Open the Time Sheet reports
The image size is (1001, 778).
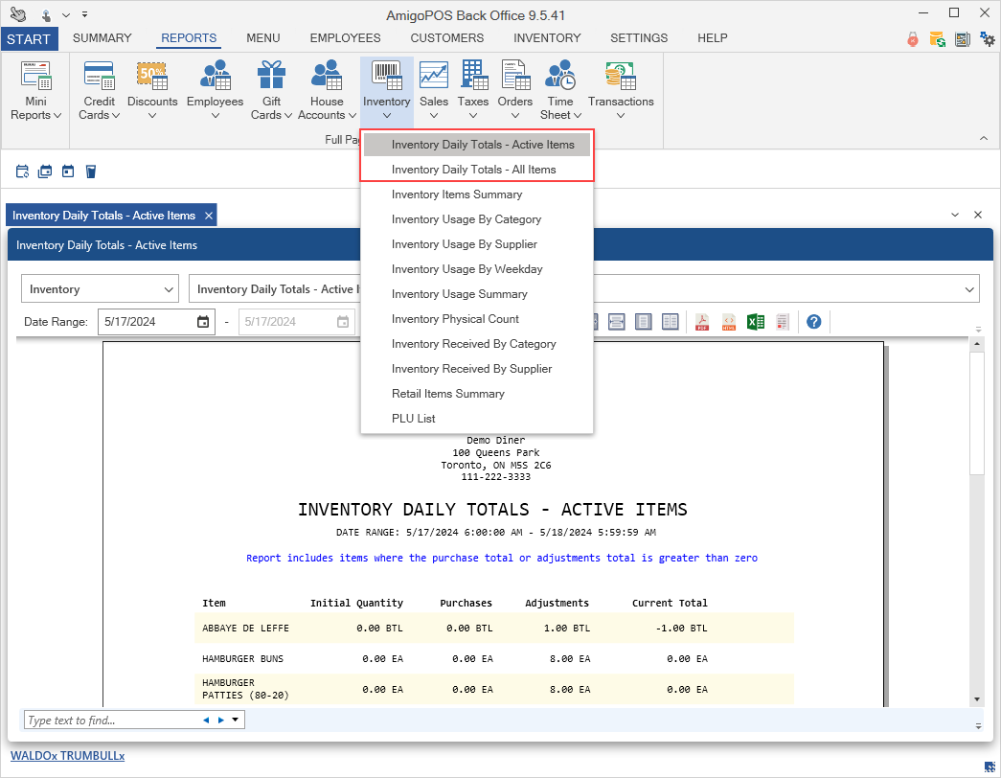[559, 91]
